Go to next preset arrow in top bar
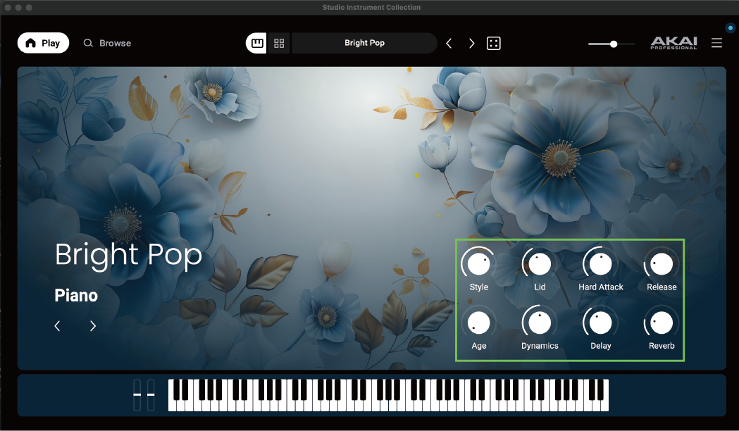This screenshot has height=431, width=739. pyautogui.click(x=471, y=43)
